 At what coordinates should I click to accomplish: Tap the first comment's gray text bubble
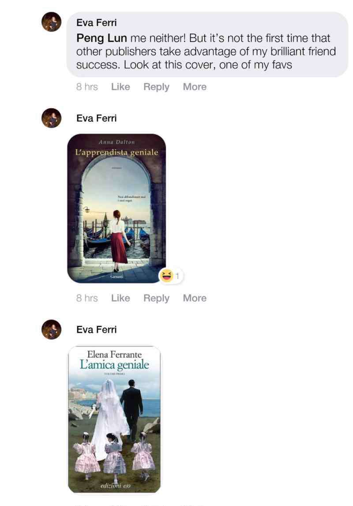point(207,45)
